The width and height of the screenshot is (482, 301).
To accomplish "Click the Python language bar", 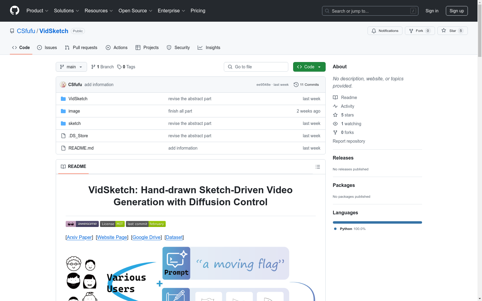I will click(x=377, y=222).
